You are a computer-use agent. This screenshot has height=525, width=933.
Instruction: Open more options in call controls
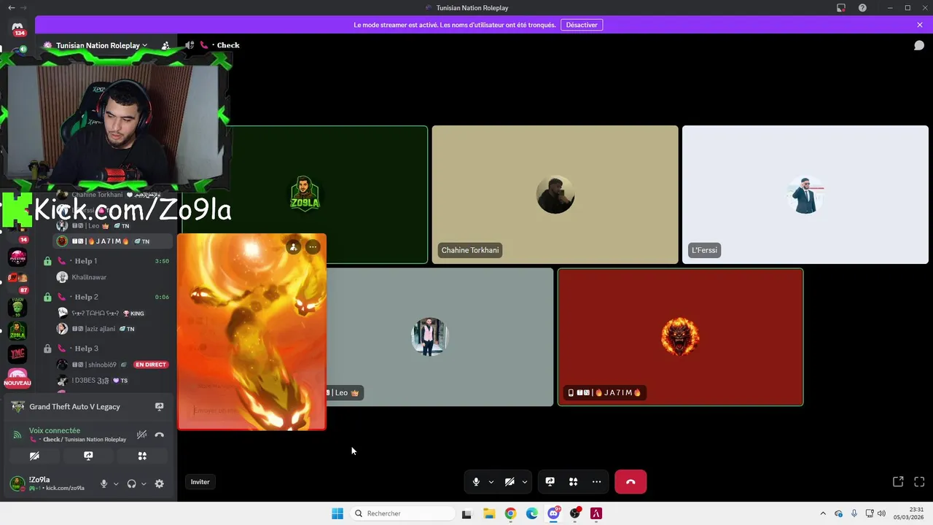click(596, 482)
